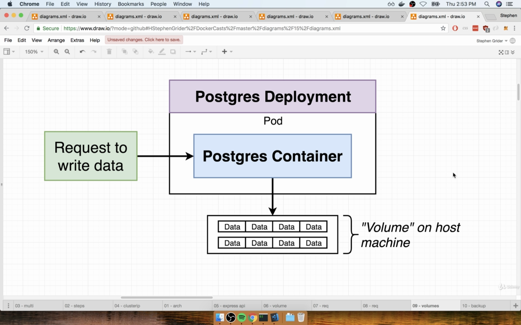Open the draw.io Help menu
The width and height of the screenshot is (521, 325).
pos(95,40)
